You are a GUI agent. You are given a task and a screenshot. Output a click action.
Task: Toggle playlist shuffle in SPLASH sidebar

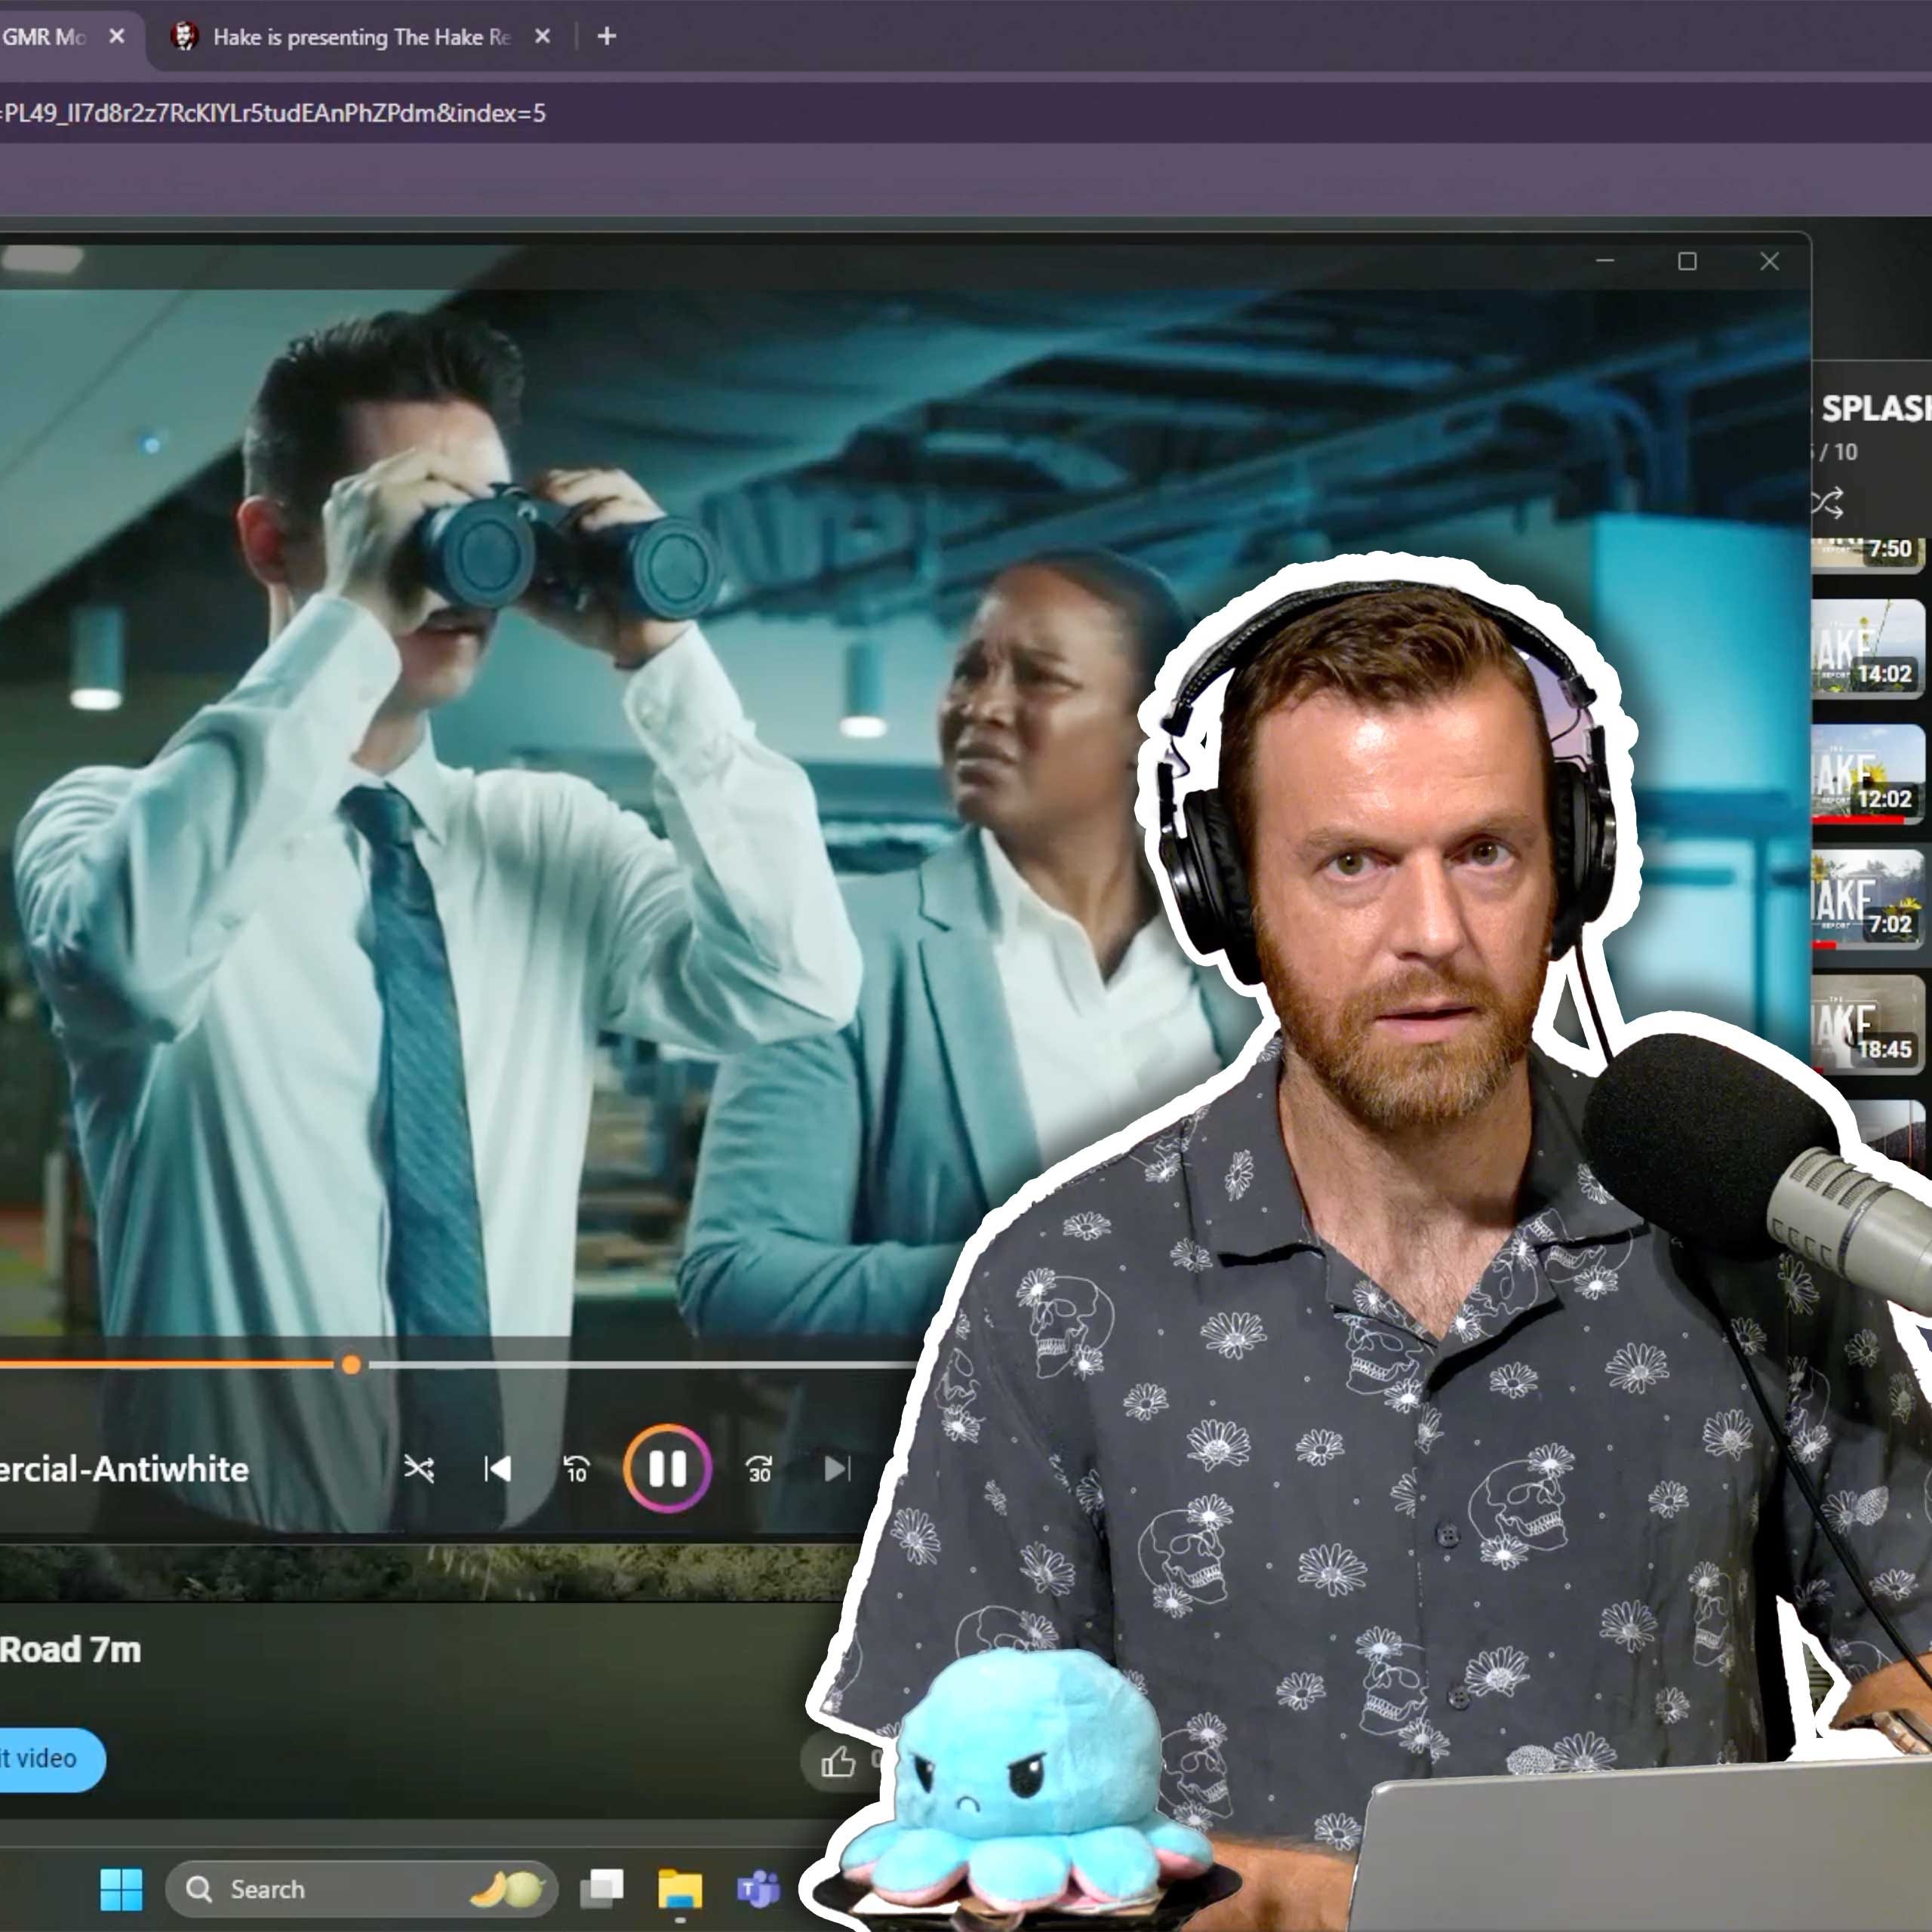coord(1828,502)
